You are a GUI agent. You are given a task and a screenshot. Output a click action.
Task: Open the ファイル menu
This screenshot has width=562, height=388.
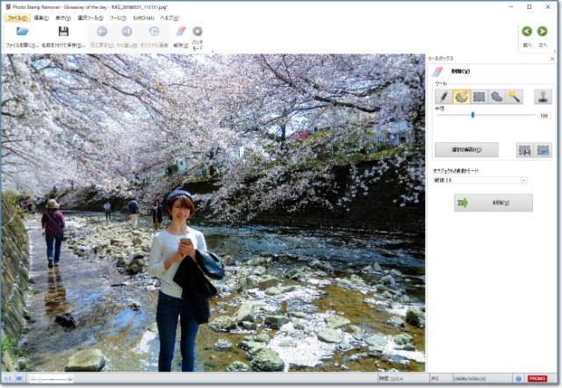[x=17, y=18]
